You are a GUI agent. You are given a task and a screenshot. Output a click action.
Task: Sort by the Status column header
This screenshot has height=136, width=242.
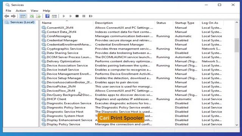164,23
